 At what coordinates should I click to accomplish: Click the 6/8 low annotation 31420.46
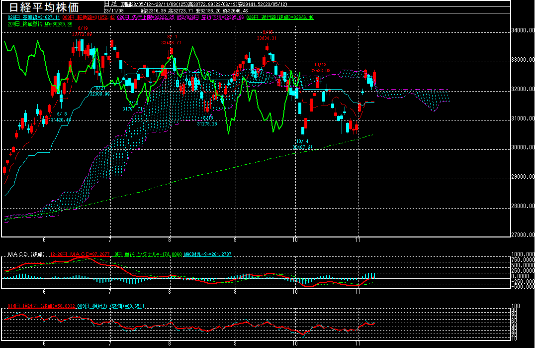61,117
